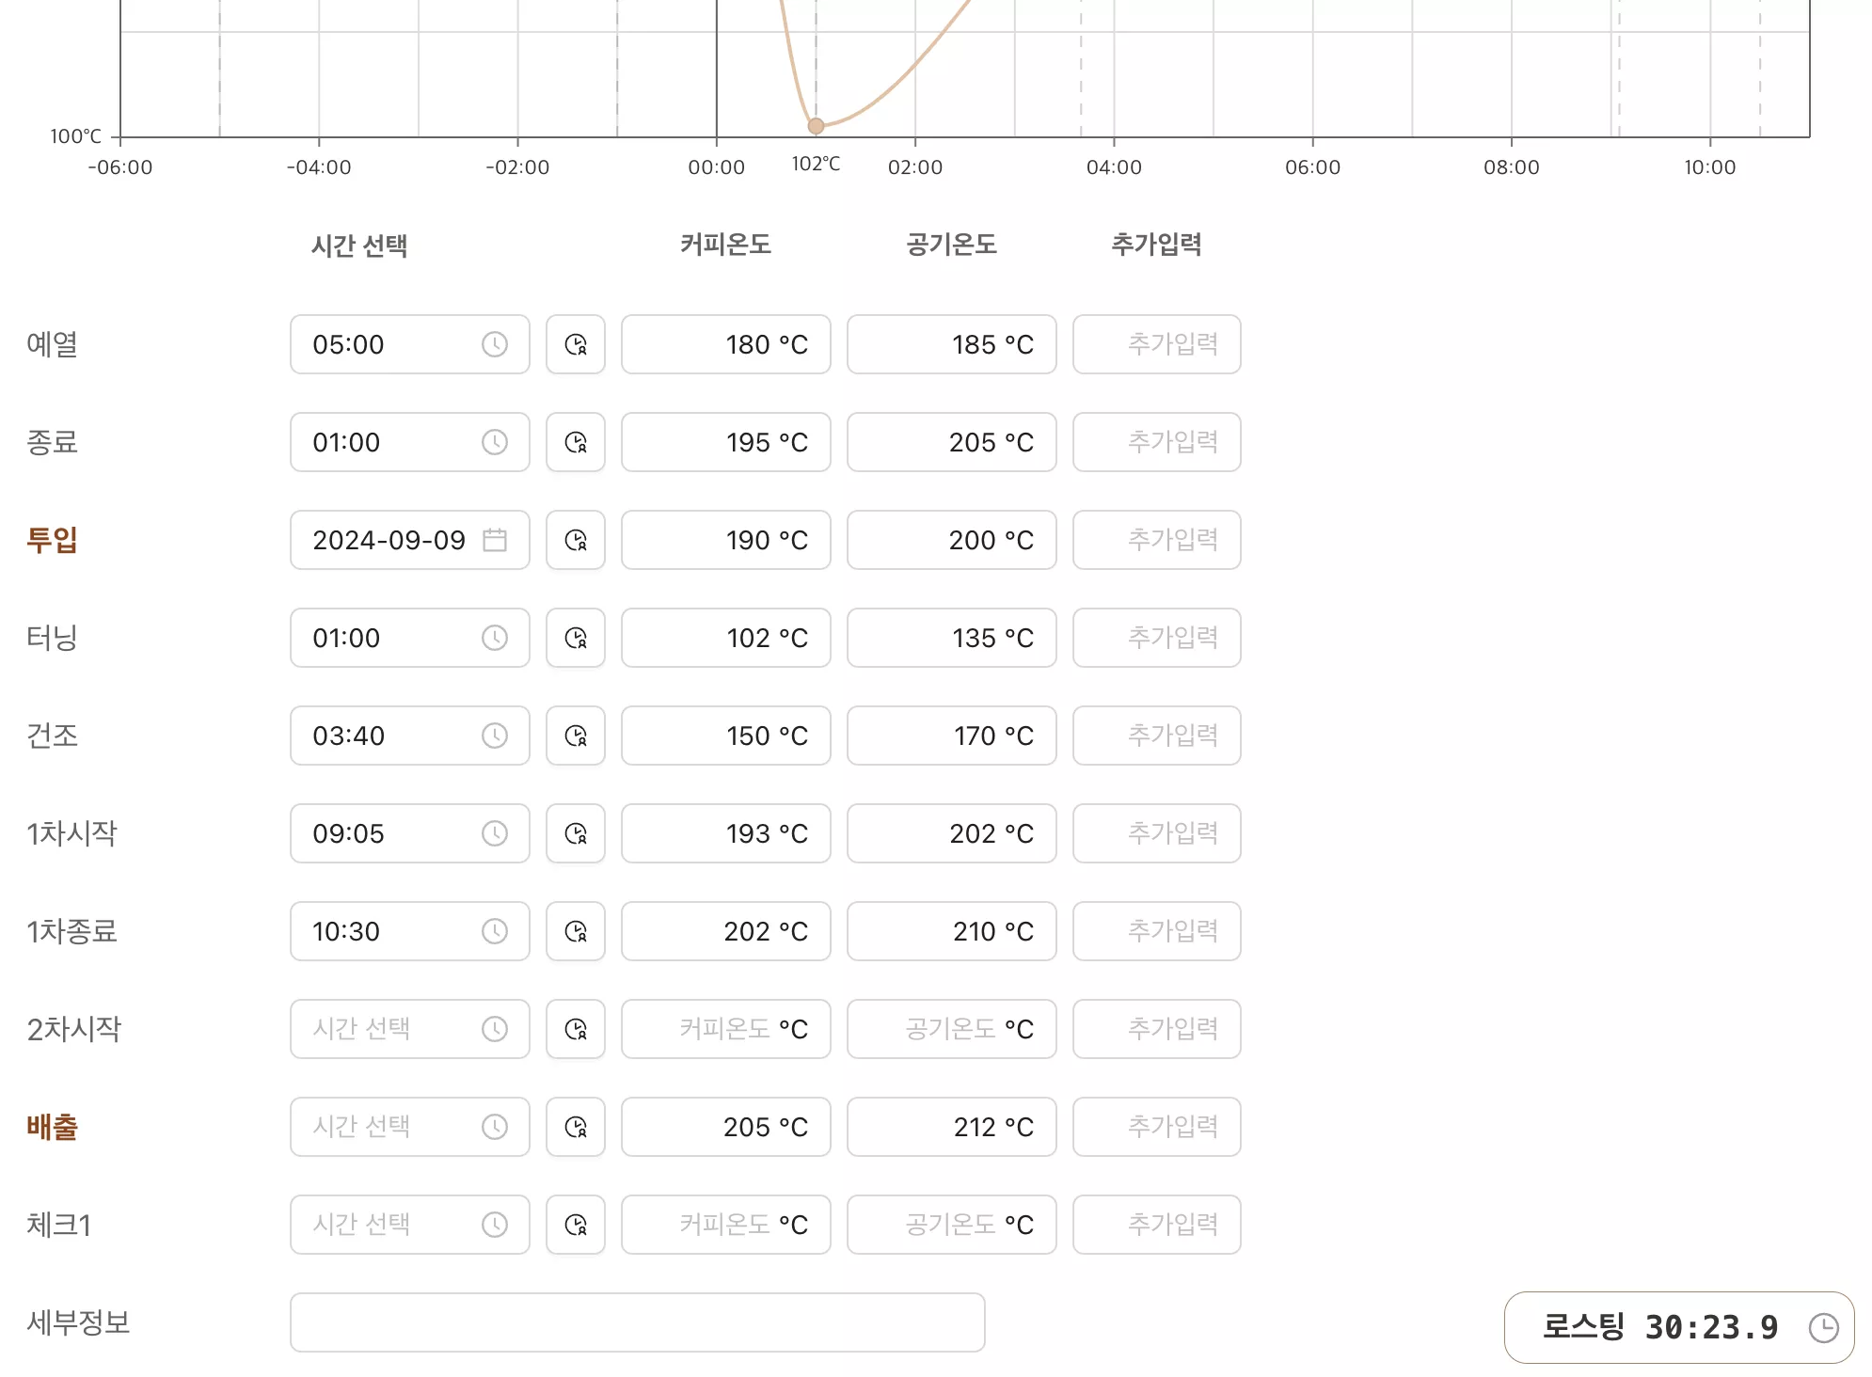The image size is (1872, 1377).
Task: Click the timer-sync icon in the 터닝 row
Action: tap(576, 638)
